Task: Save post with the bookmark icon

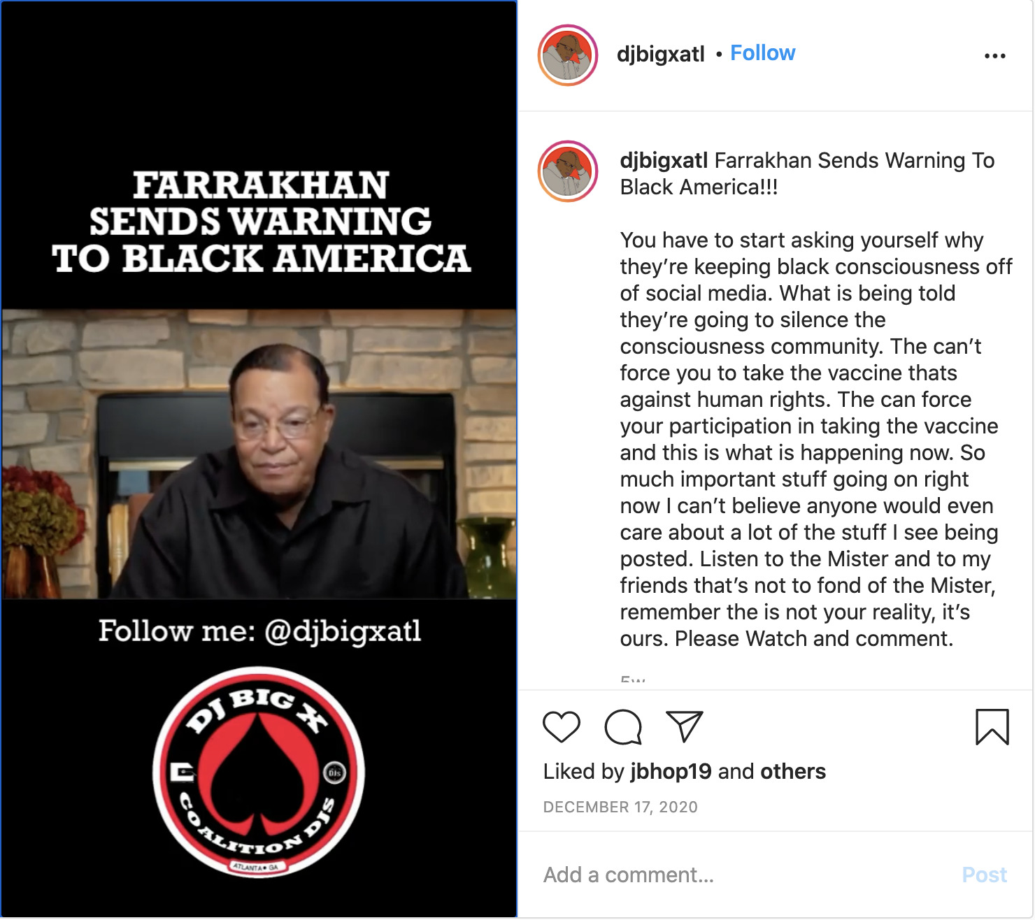Action: tap(992, 727)
